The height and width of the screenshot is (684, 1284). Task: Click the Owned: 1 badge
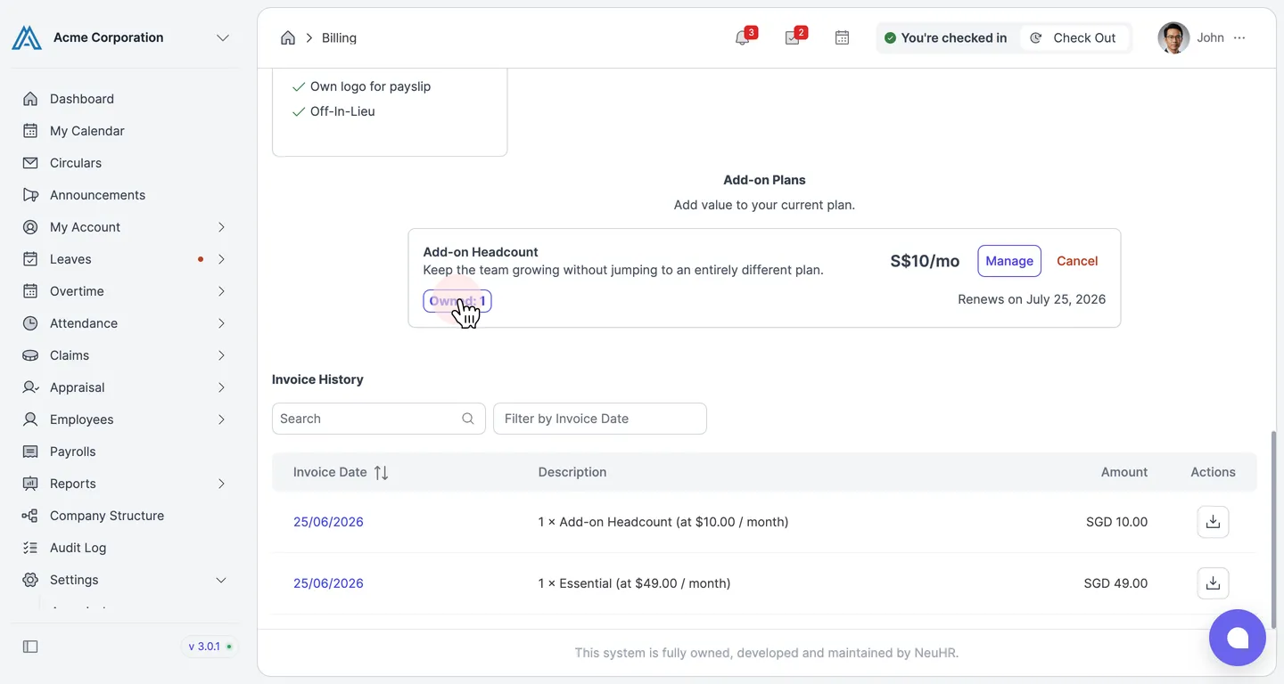tap(457, 301)
